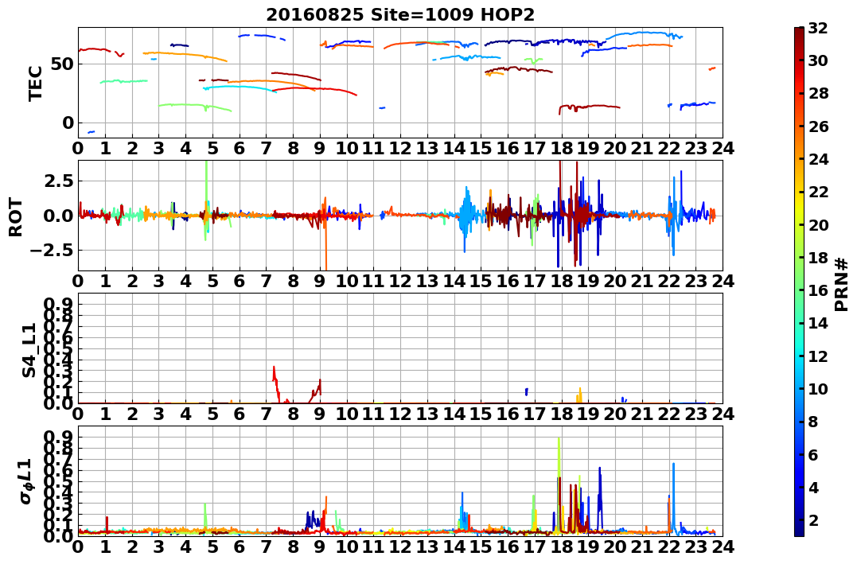Click colorbar tick label 16
This screenshot has width=857, height=564.
tap(818, 290)
